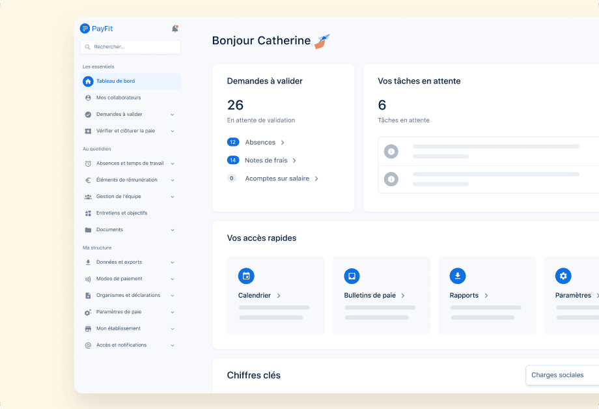The width and height of the screenshot is (599, 409).
Task: Expand the Données et exports chevron
Action: pyautogui.click(x=173, y=262)
